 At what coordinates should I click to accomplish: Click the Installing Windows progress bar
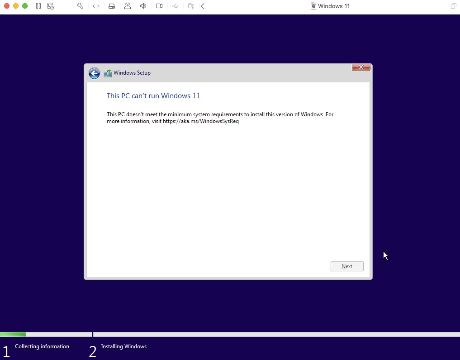tap(276, 335)
